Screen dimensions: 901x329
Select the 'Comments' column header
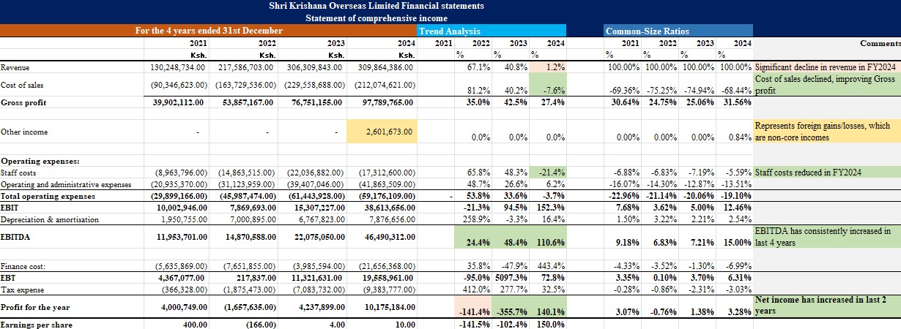coord(880,43)
